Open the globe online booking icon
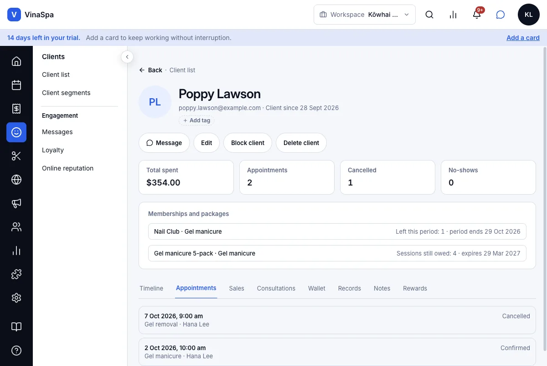Screen dimensions: 547x366 pyautogui.click(x=16, y=180)
